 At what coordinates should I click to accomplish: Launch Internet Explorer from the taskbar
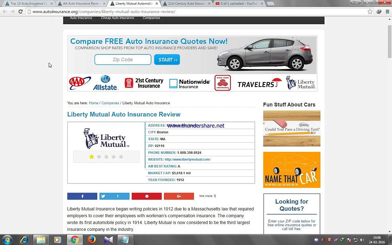24,240
